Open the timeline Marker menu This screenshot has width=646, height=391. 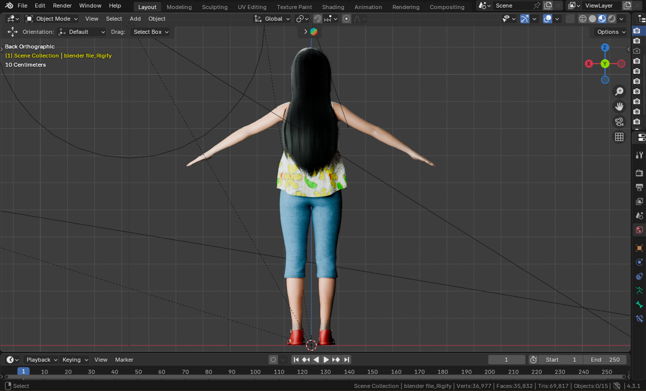[x=124, y=360]
